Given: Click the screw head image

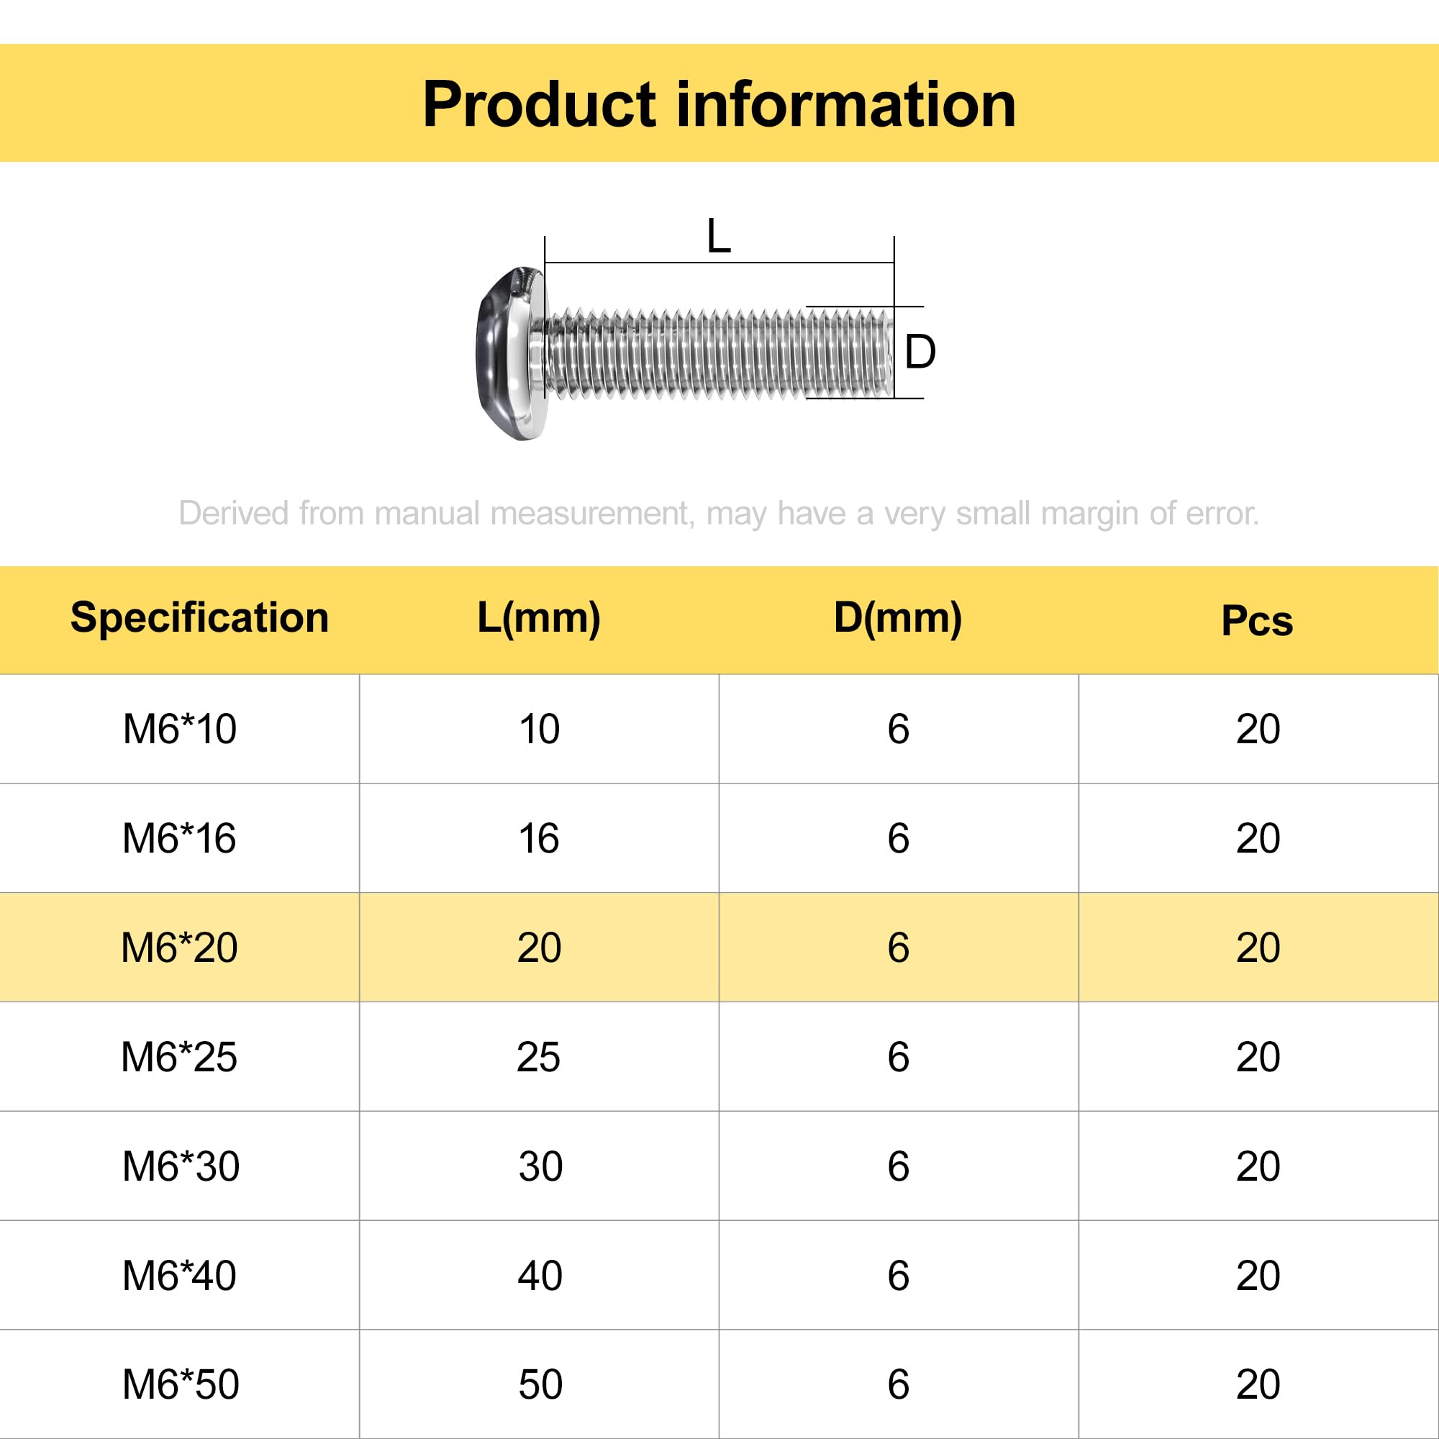Looking at the screenshot, I should (x=511, y=354).
